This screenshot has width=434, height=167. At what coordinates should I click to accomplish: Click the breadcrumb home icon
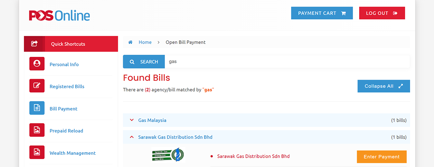131,42
